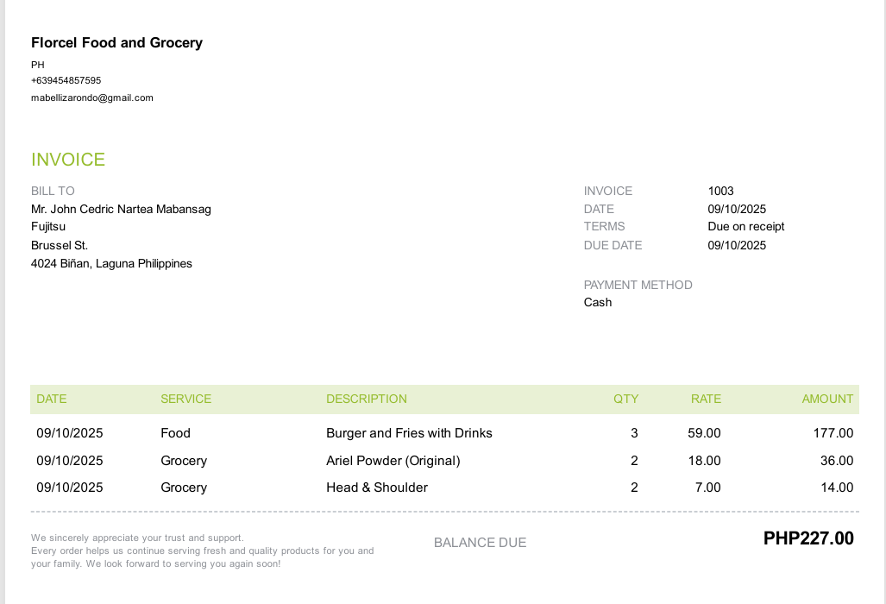Screen dimensions: 886x604
Task: Click the +639454857595 phone number
Action: [x=66, y=81]
